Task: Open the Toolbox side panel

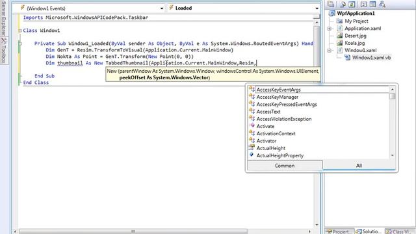Action: [4, 51]
